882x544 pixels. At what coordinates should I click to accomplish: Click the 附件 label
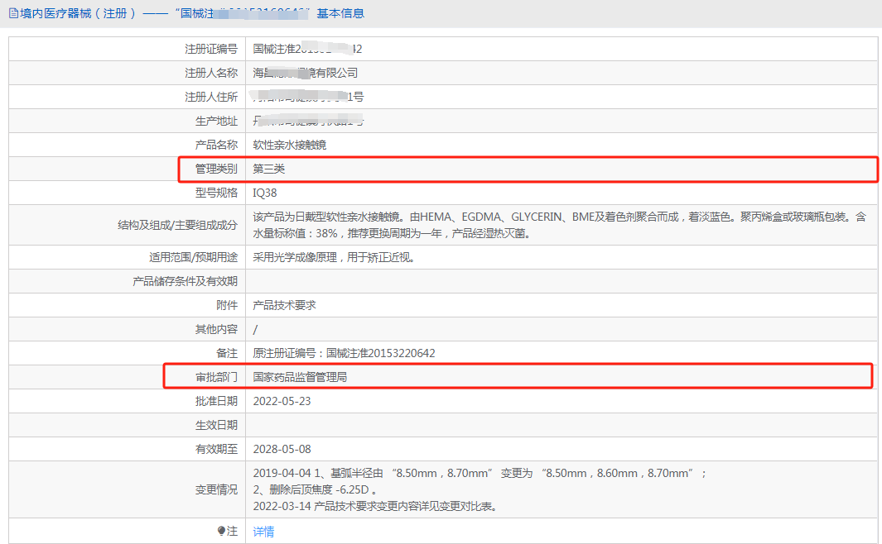227,305
